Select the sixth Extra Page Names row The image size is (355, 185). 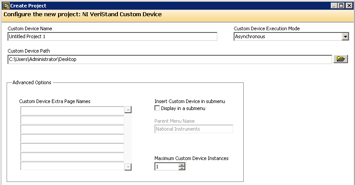coord(72,157)
